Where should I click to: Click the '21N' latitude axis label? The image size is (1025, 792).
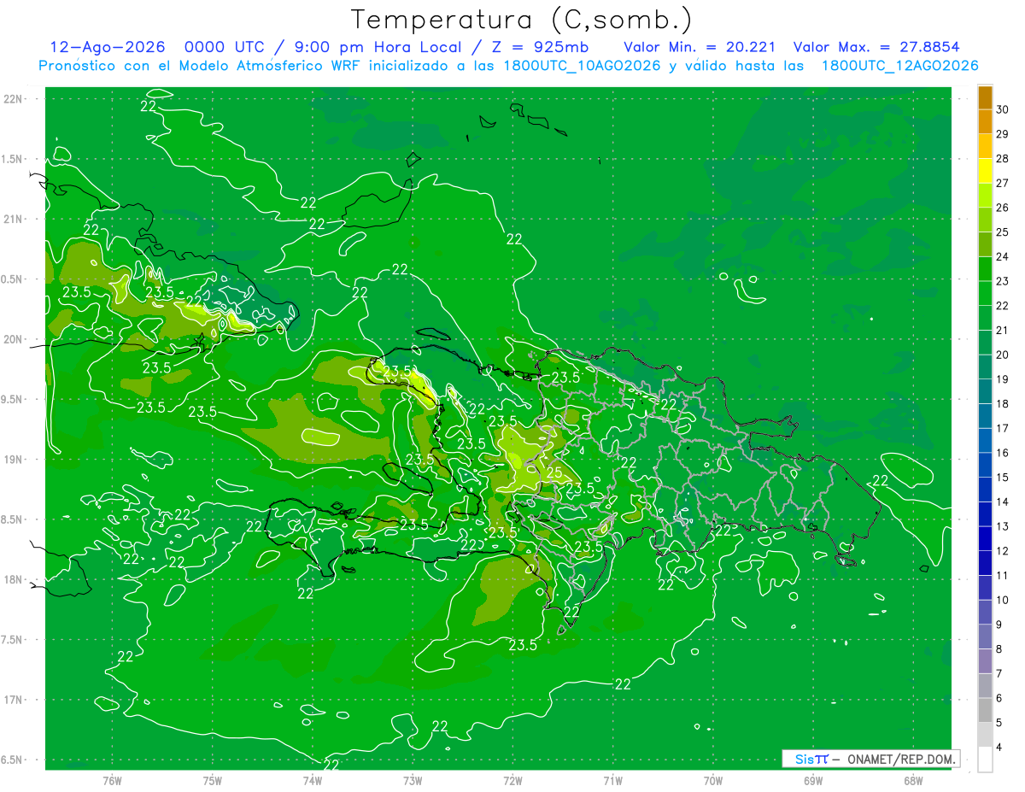[x=14, y=220]
